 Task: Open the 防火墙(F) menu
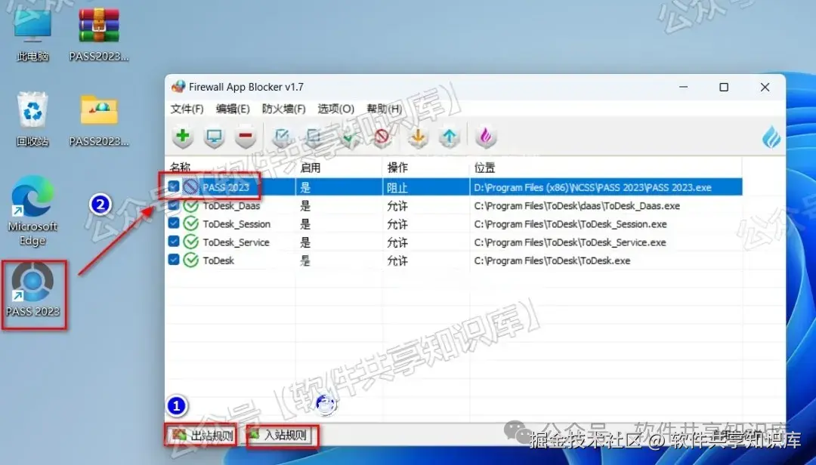(x=283, y=109)
